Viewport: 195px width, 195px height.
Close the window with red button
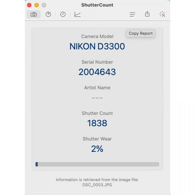(x=29, y=5)
